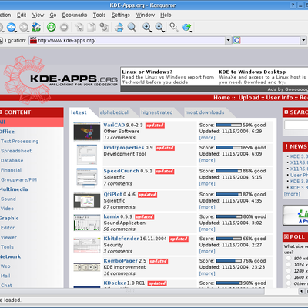The image size is (308, 308).
Task: Click the Linux or Windows? ad headline
Action: pyautogui.click(x=147, y=72)
